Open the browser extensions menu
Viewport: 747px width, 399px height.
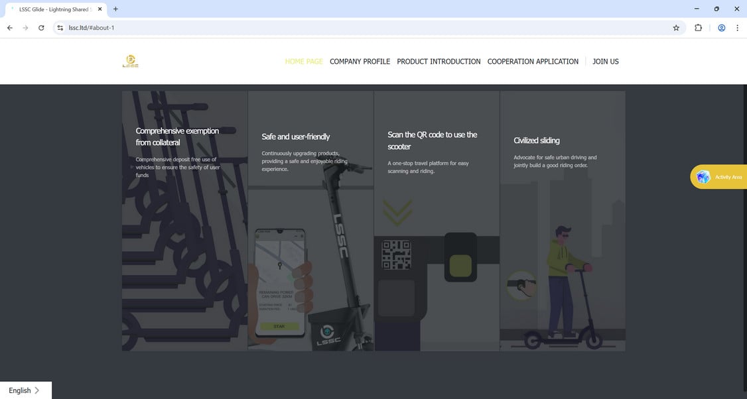tap(699, 28)
